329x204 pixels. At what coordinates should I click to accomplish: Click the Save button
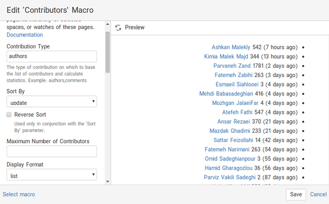(x=296, y=194)
